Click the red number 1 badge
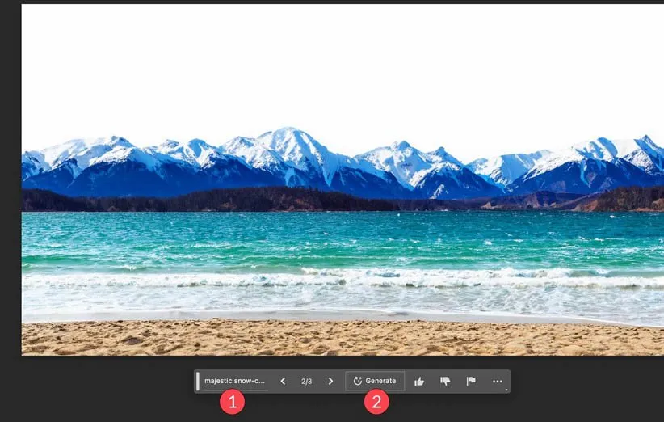The height and width of the screenshot is (422, 664). (232, 402)
